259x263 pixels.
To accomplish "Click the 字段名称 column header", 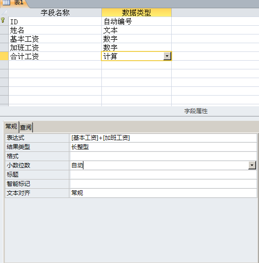I will 55,13.
